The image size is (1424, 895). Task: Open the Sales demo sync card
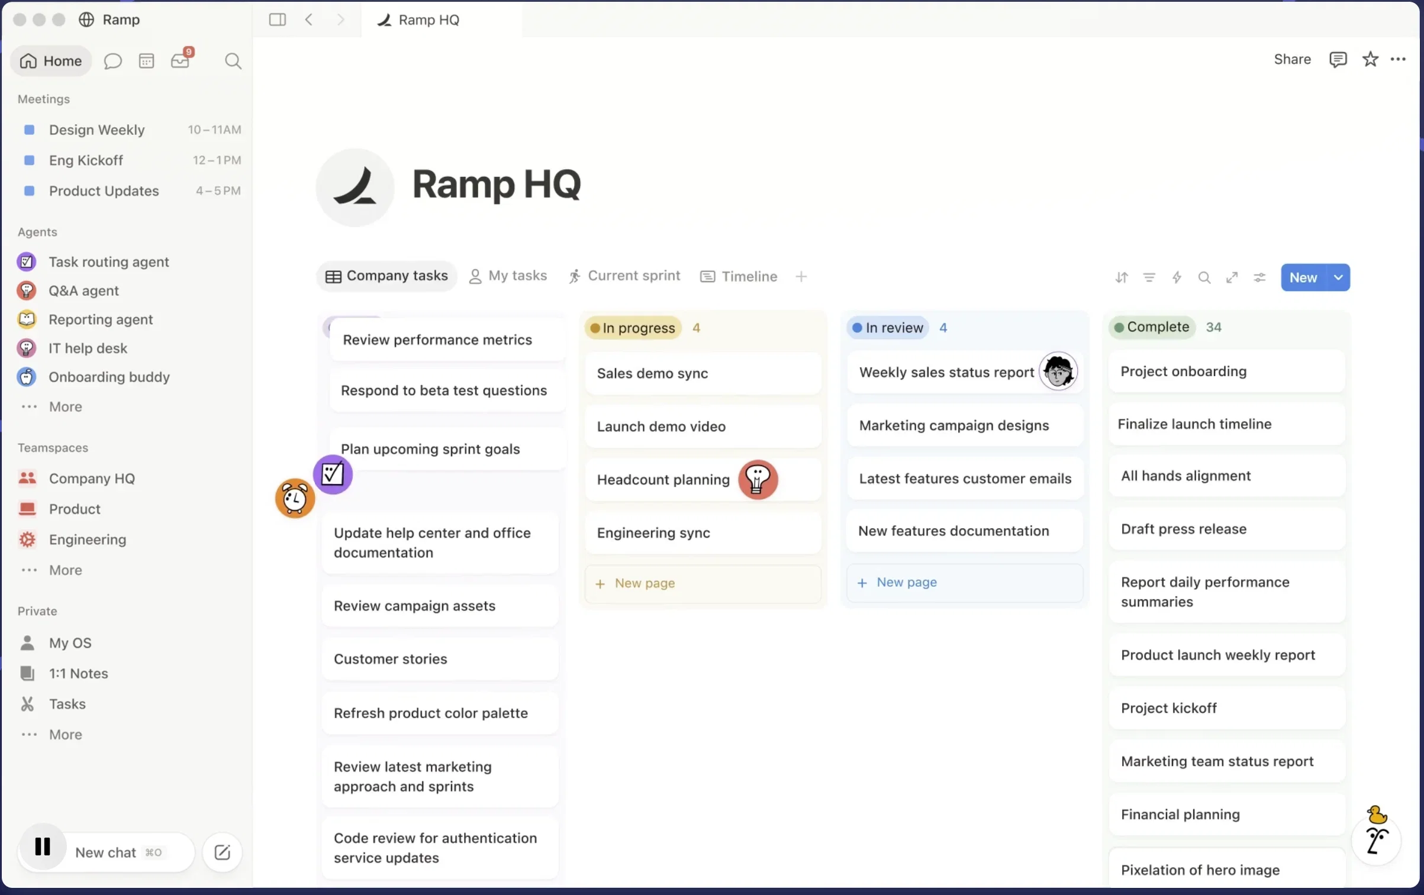(x=703, y=373)
